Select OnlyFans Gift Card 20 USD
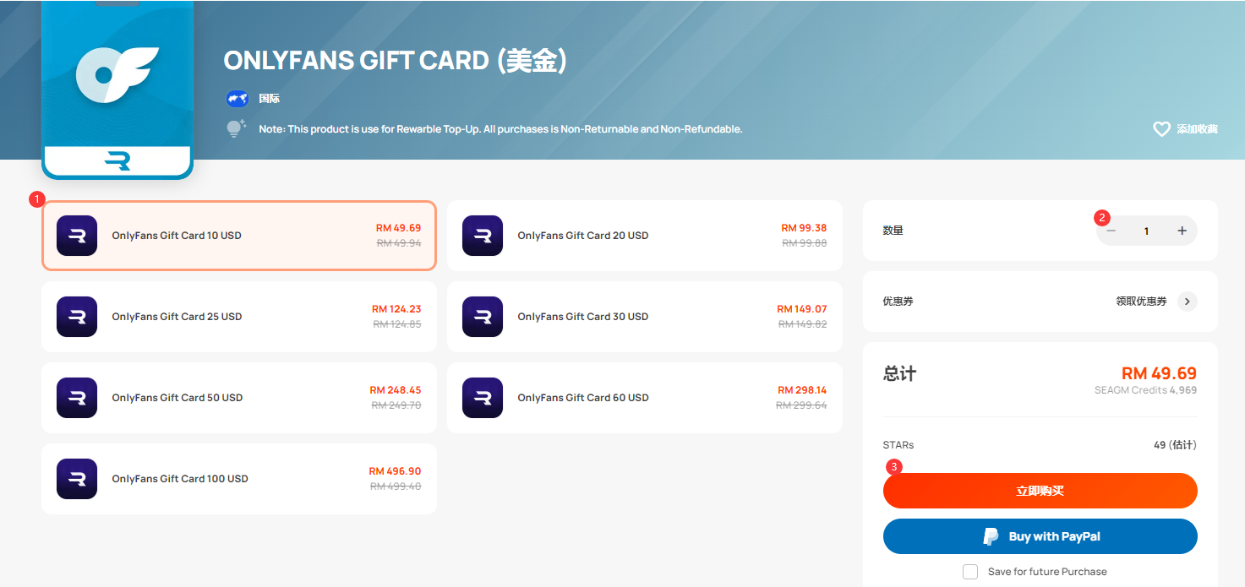 [x=645, y=236]
